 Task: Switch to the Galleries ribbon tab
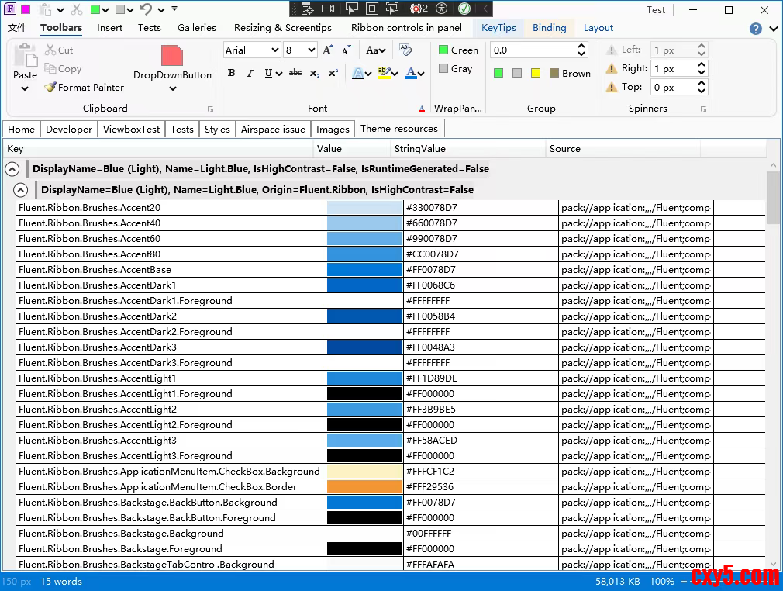[197, 28]
